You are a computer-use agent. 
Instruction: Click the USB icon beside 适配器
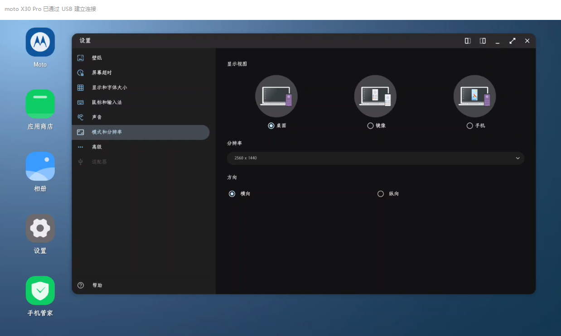pos(81,162)
